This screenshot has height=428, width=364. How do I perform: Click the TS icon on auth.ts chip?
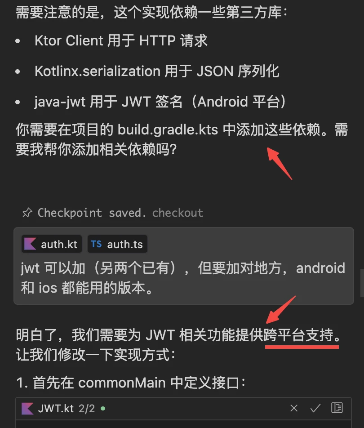point(96,244)
